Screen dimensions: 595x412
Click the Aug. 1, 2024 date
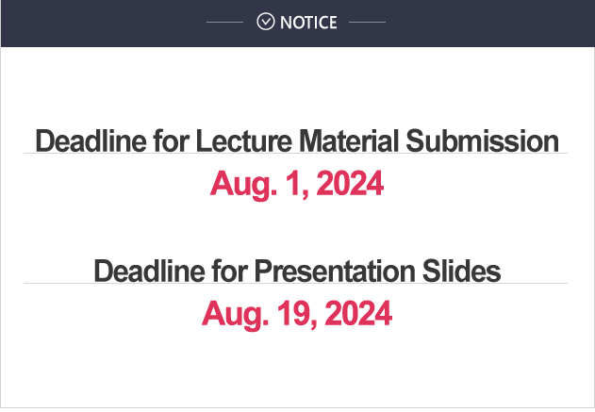(x=297, y=184)
